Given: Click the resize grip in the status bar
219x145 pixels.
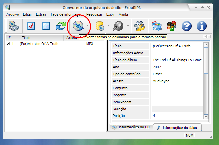Looking at the screenshot, I should coord(211,137).
